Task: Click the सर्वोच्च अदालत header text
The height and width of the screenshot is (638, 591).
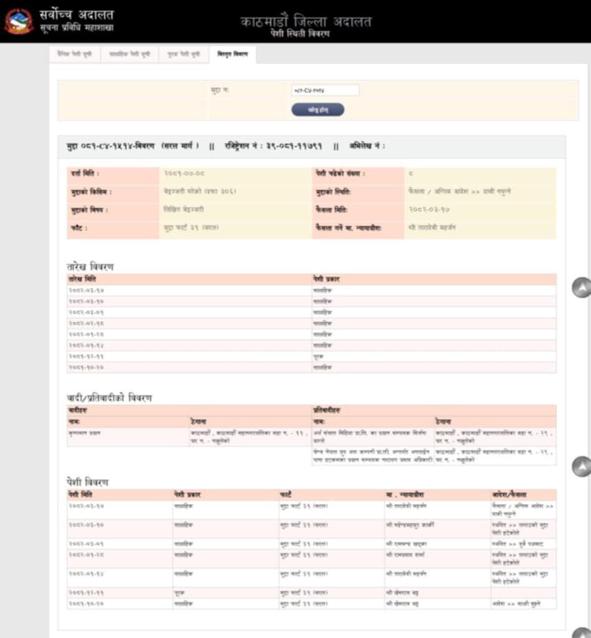Action: [x=77, y=14]
